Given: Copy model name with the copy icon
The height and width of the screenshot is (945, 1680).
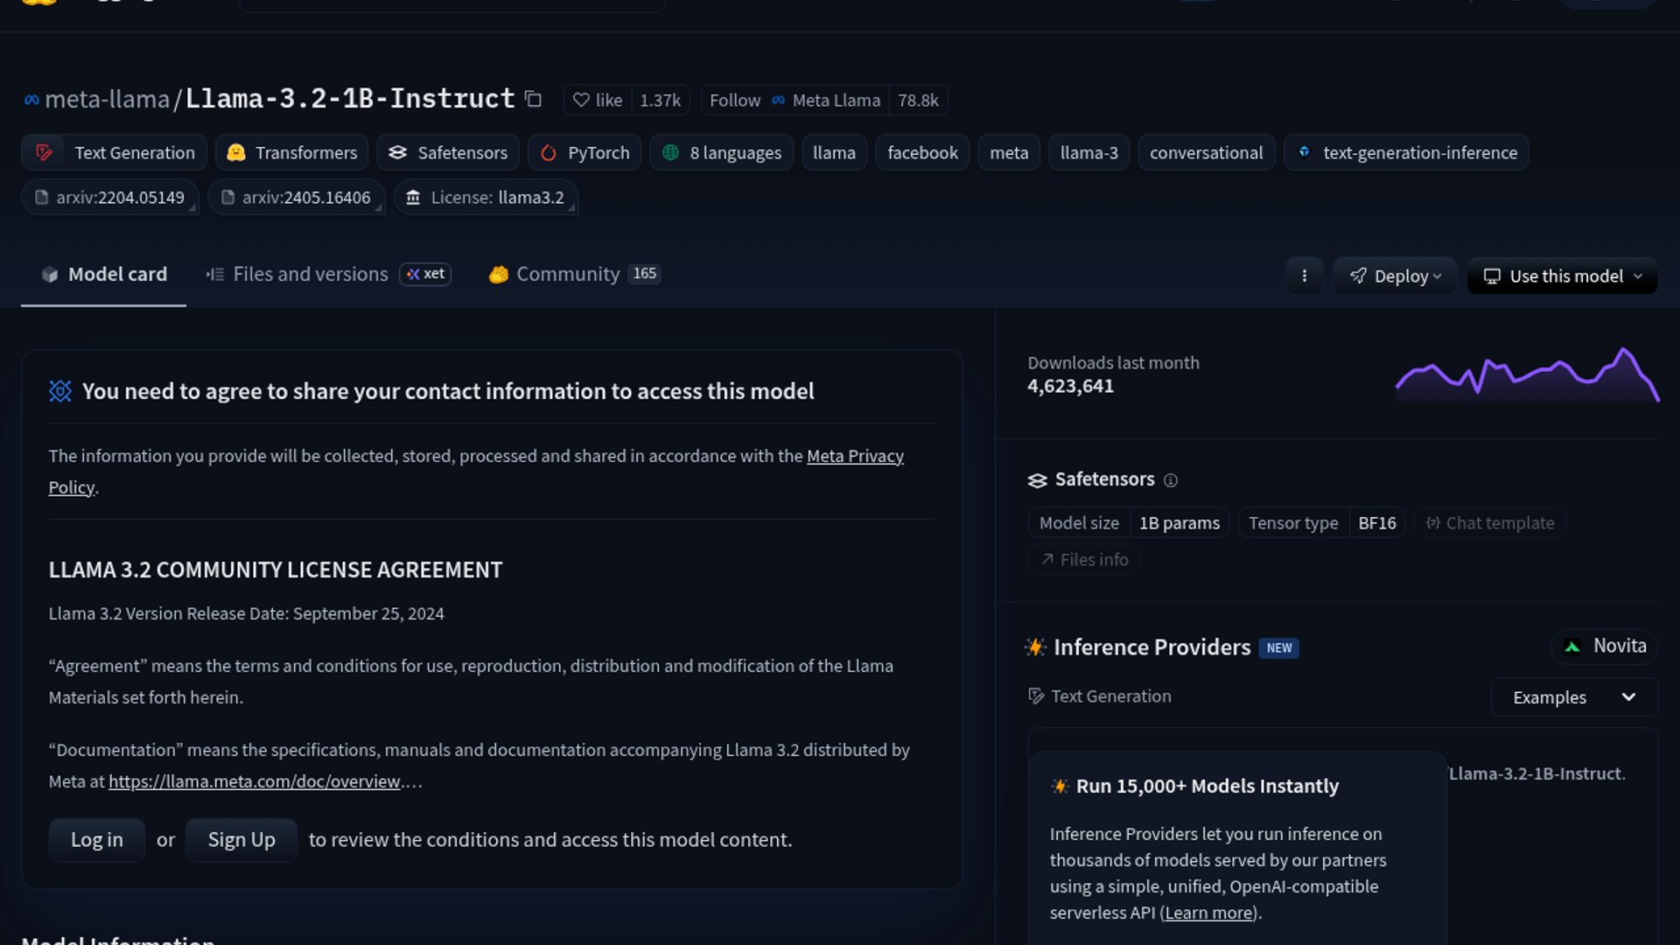Looking at the screenshot, I should 533,100.
